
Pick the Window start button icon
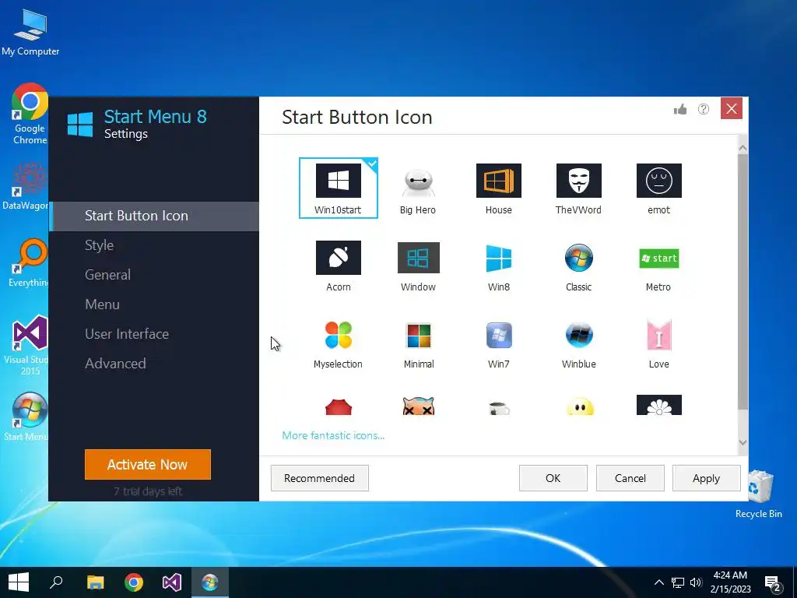pyautogui.click(x=418, y=266)
